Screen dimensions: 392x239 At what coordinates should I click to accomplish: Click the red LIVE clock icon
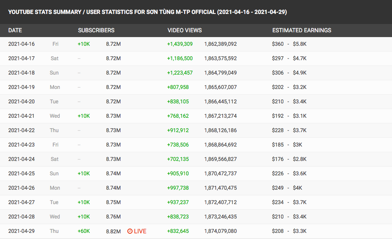point(130,231)
